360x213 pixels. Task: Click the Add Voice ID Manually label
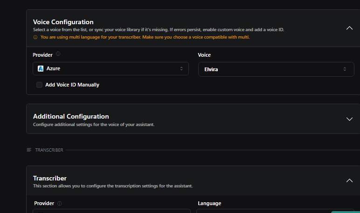[x=72, y=85]
